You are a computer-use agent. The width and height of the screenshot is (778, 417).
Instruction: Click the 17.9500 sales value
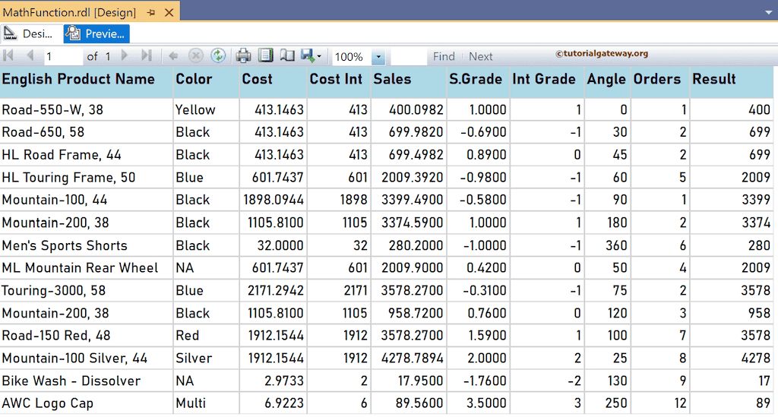tap(421, 381)
